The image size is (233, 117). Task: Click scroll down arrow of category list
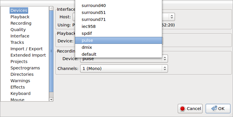click(x=51, y=99)
